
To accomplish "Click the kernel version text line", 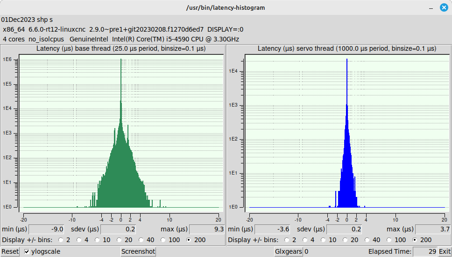I will click(x=123, y=29).
